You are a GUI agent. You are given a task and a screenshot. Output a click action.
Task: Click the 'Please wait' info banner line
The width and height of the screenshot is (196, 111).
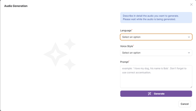[x=149, y=19]
